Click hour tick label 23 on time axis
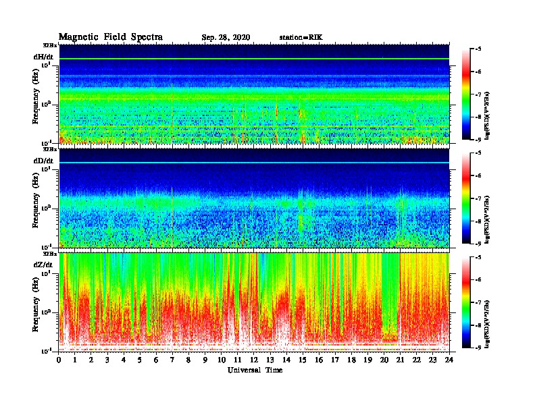The image size is (535, 413). pyautogui.click(x=432, y=360)
